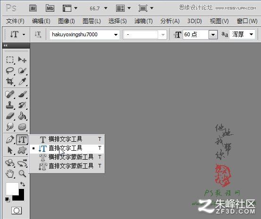Select the Rectangular Marquee tool

point(10,60)
